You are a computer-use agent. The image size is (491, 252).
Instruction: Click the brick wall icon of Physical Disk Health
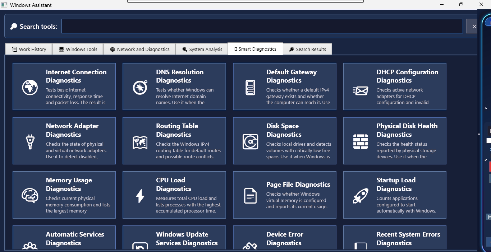pos(361,142)
